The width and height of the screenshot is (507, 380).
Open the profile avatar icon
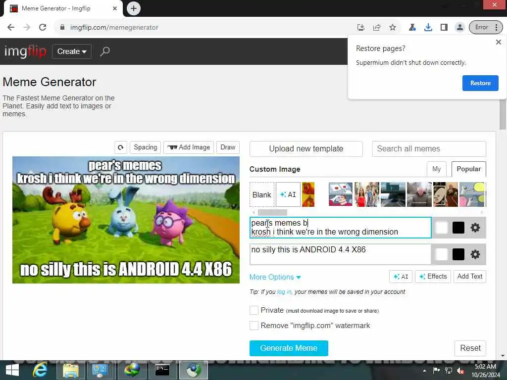coord(459,28)
